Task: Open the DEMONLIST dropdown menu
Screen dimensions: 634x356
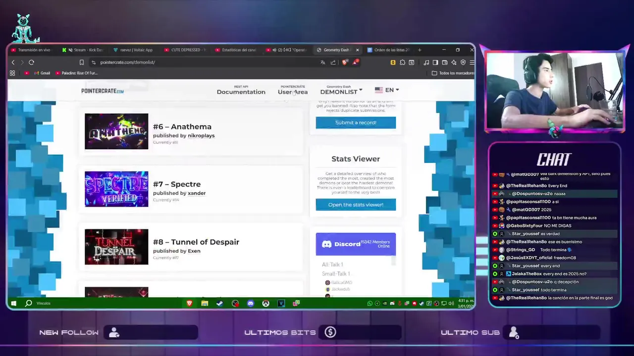Action: tap(341, 90)
